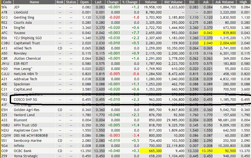Select Yoma Strategic stock name
Viewport: 251px width, 158px height.
click(x=26, y=156)
